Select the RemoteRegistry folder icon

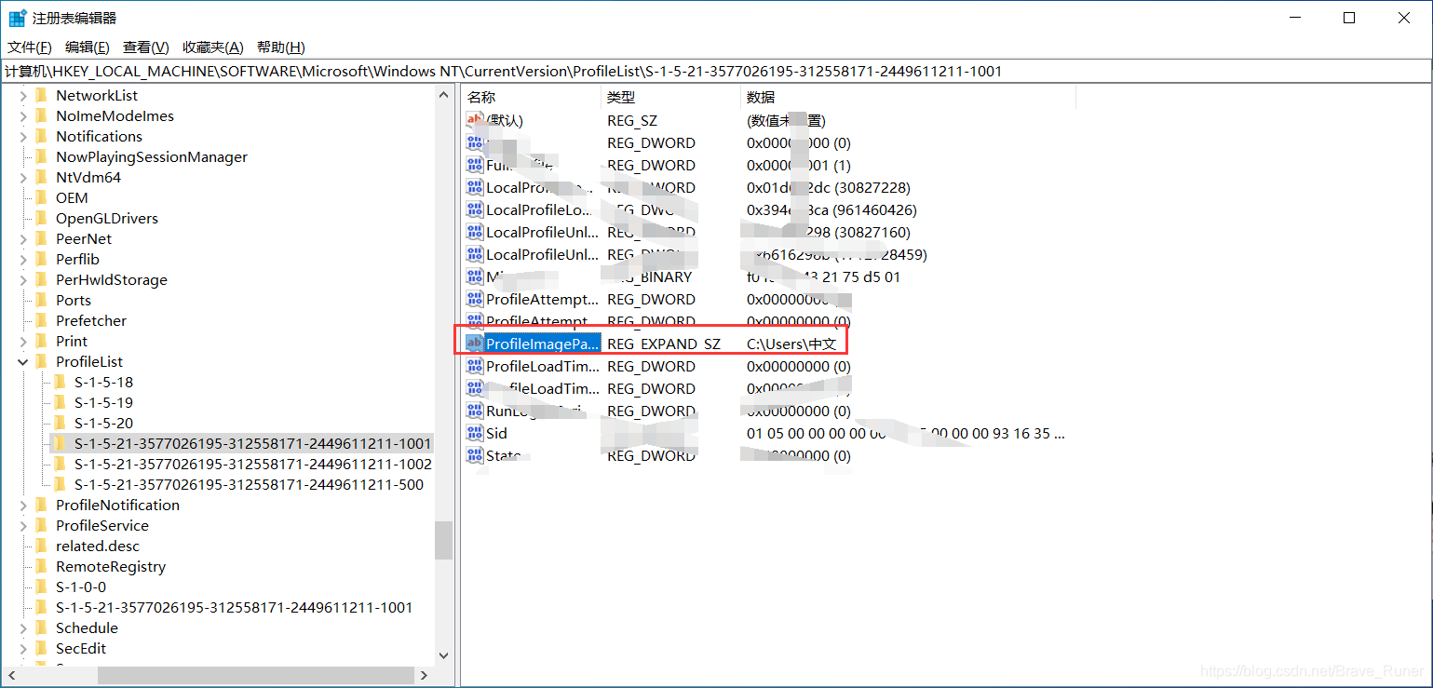[41, 566]
